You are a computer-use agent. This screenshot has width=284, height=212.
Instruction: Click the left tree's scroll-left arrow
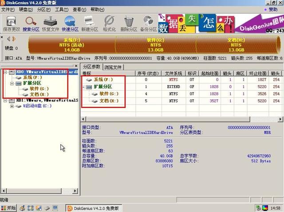click(4, 191)
